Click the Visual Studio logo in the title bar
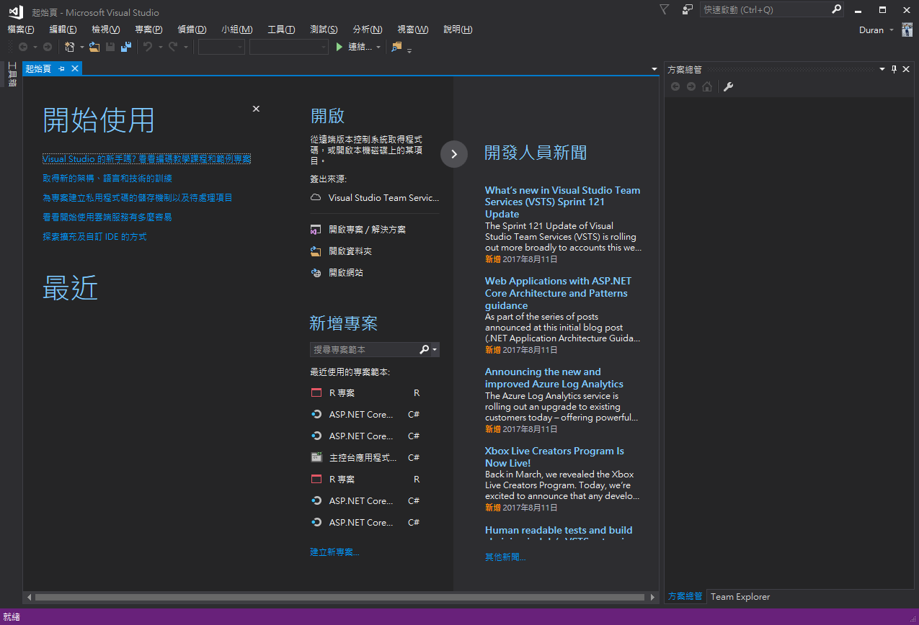Image resolution: width=919 pixels, height=625 pixels. point(15,12)
